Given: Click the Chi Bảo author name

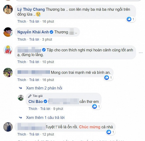Looking at the screenshot, I should coord(35,101).
